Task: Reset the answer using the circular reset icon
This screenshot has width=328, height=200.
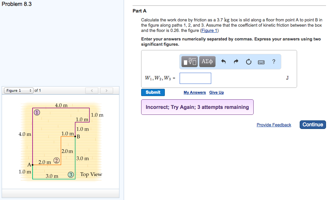Action: tap(248, 61)
